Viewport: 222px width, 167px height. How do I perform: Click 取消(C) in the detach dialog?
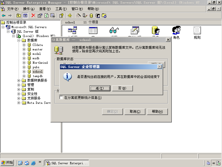coord(135,112)
